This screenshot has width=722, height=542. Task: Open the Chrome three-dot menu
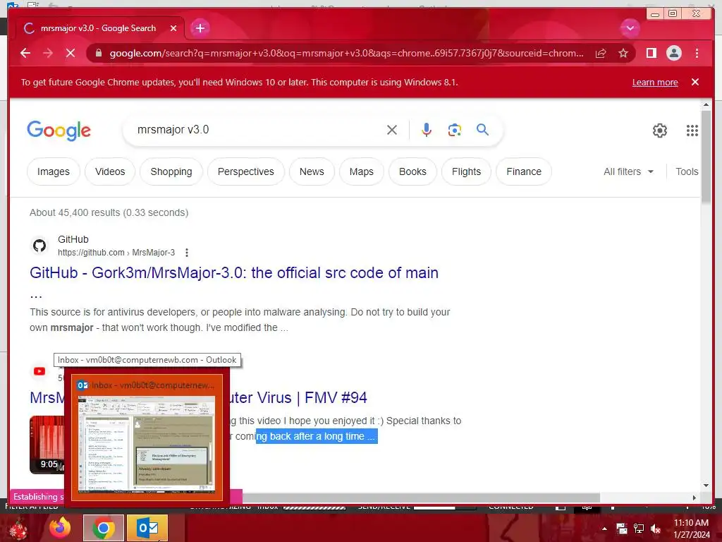click(x=697, y=54)
